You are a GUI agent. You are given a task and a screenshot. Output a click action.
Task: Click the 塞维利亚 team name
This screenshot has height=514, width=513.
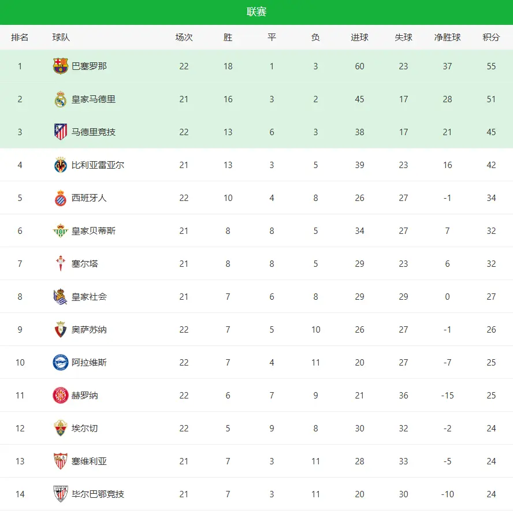[x=89, y=461]
